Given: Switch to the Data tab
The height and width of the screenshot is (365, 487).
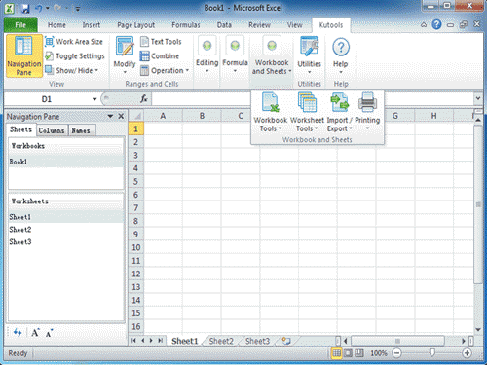Looking at the screenshot, I should [224, 25].
